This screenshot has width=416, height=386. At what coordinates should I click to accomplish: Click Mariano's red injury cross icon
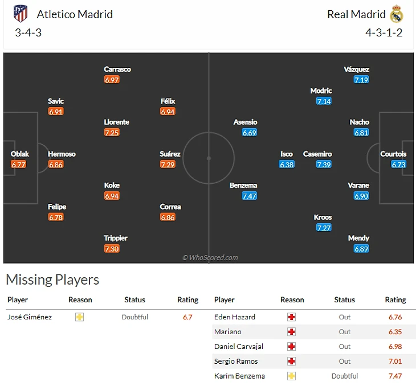[292, 332]
